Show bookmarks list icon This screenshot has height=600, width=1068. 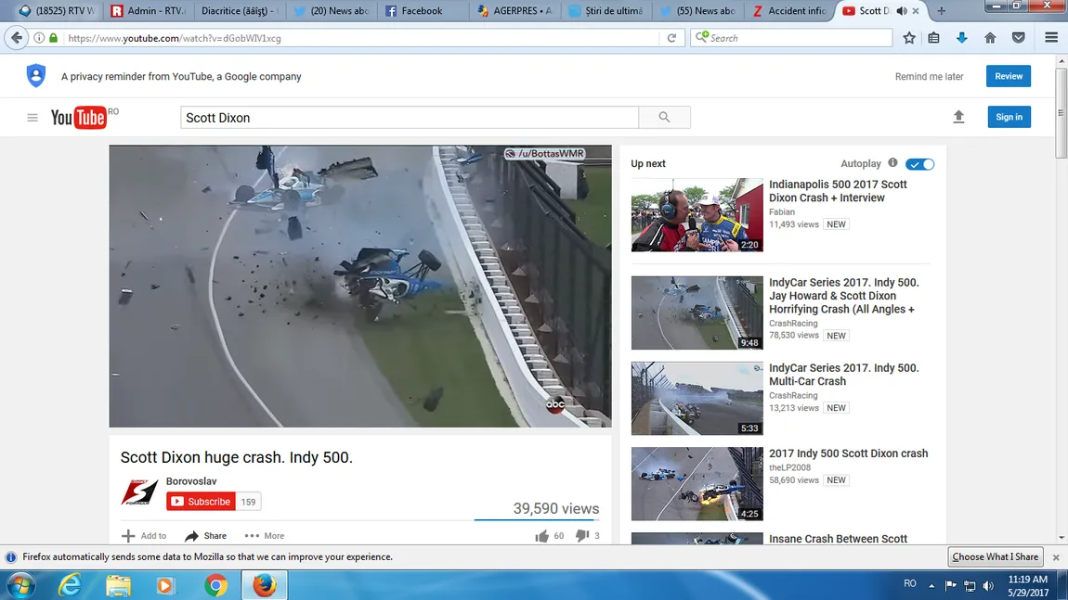pyautogui.click(x=934, y=38)
